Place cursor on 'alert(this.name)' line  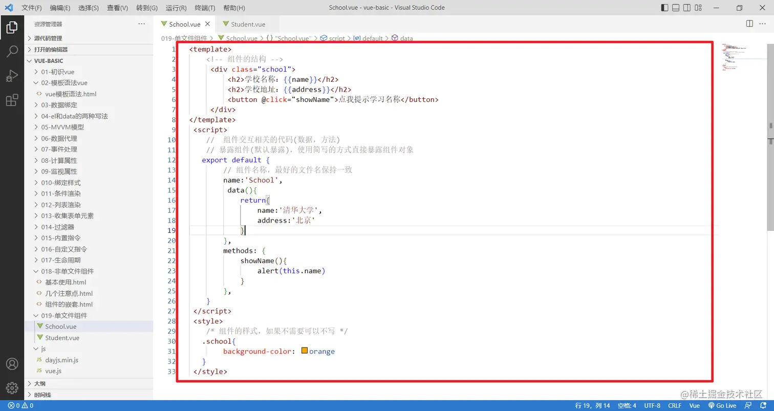[x=291, y=271]
